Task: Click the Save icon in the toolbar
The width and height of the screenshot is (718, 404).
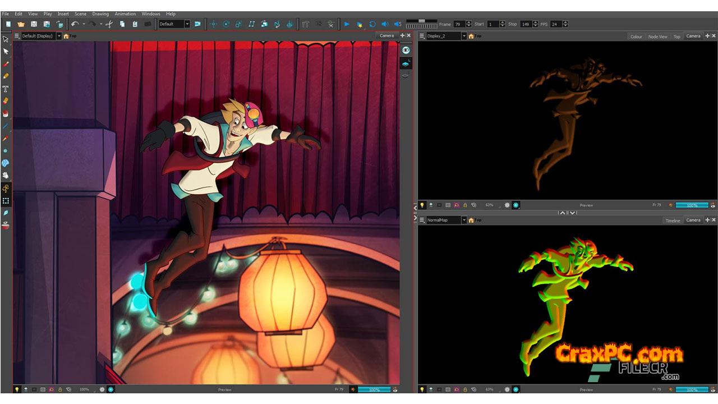Action: tap(34, 24)
